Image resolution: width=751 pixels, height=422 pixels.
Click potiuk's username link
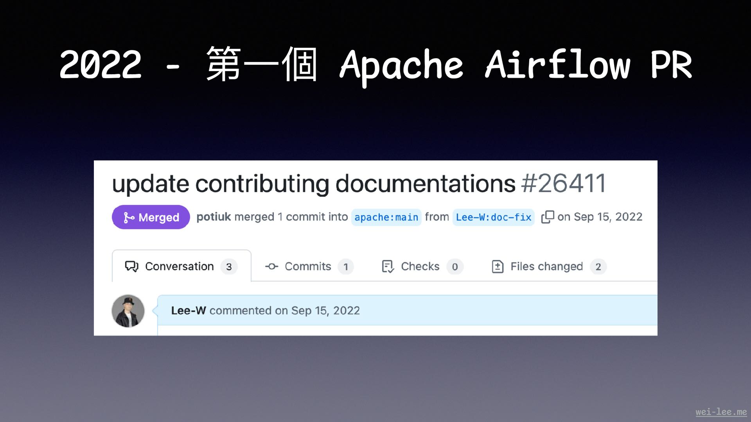click(214, 217)
